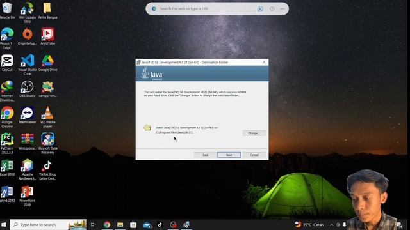The width and height of the screenshot is (410, 230).
Task: Select the TikTok Shop Seller Center icon
Action: 47,169
